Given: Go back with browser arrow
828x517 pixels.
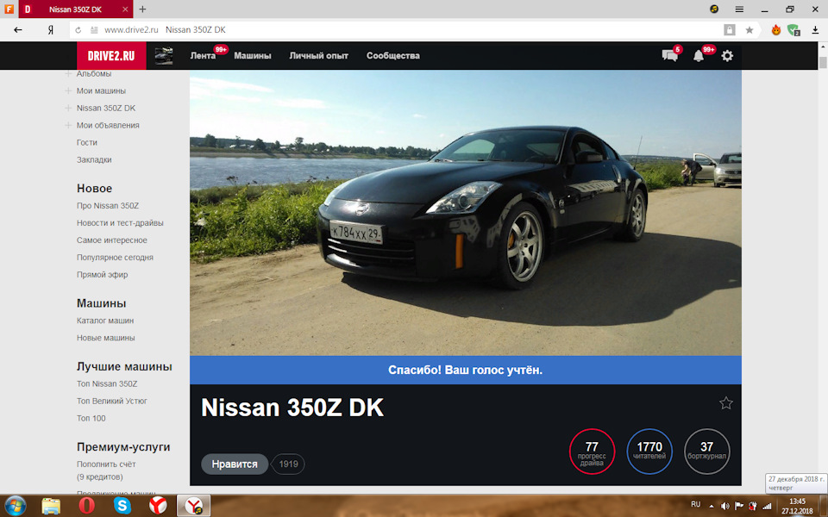Looking at the screenshot, I should (18, 30).
